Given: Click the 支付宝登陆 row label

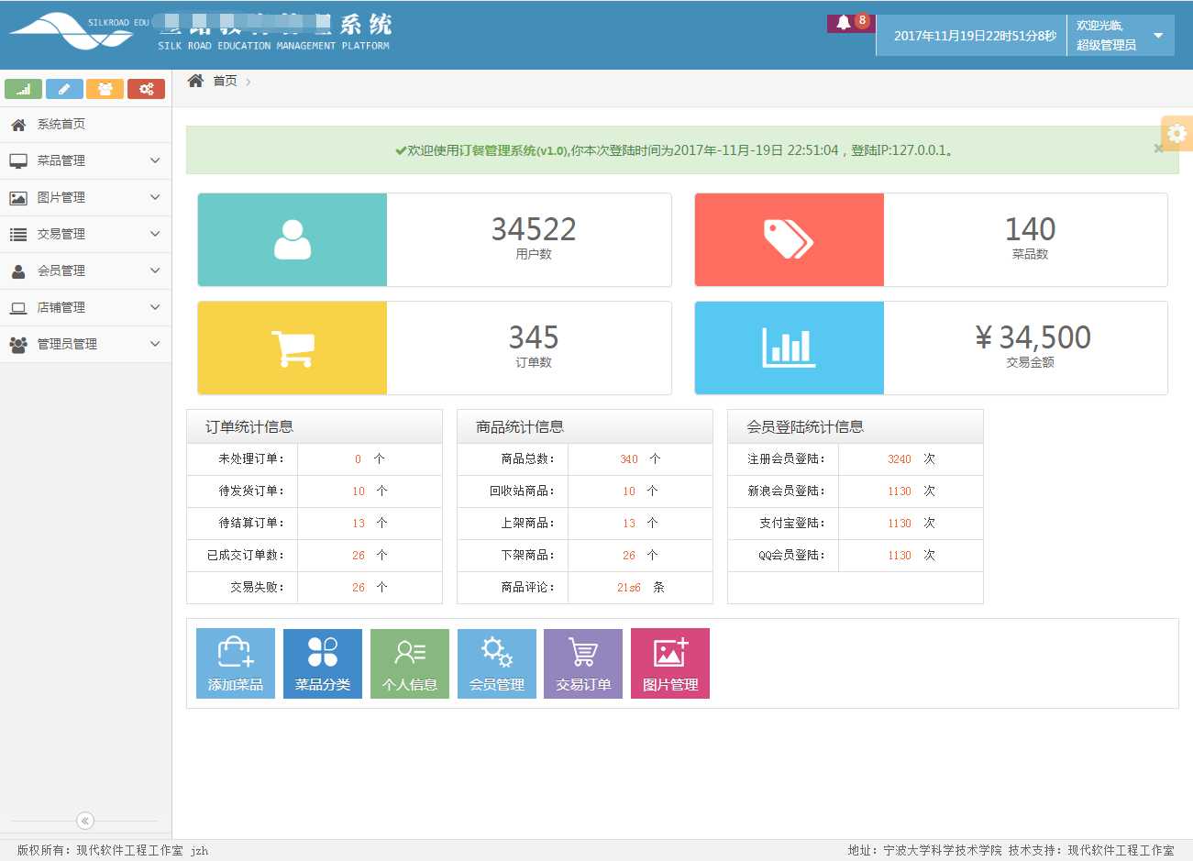Looking at the screenshot, I should point(792,524).
